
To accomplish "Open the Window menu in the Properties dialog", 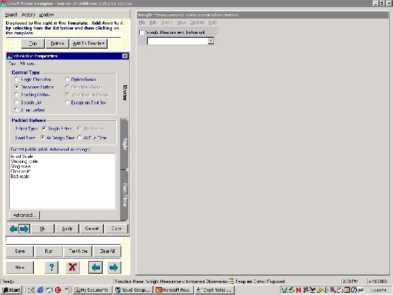I will tap(27, 63).
